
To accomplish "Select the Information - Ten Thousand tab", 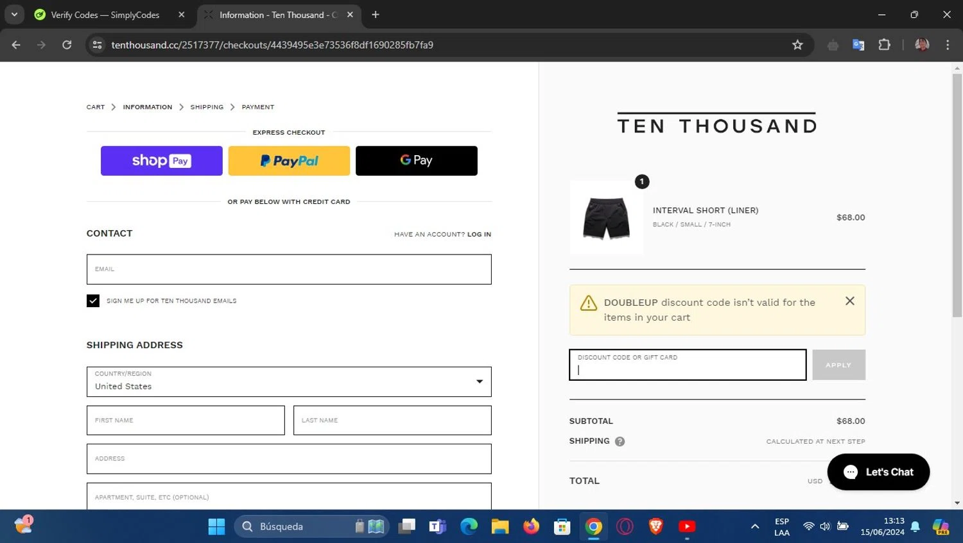I will coord(278,15).
